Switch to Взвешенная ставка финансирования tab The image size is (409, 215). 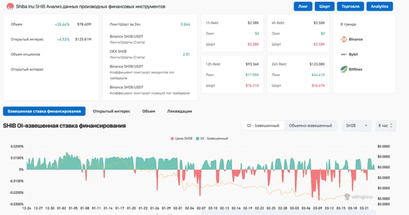pos(44,111)
